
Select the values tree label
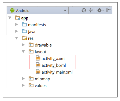tap(41, 86)
